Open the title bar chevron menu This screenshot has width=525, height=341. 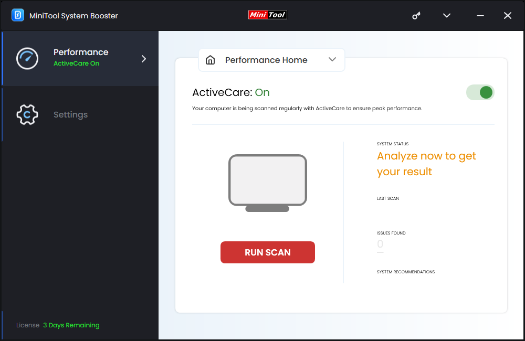[x=446, y=16]
